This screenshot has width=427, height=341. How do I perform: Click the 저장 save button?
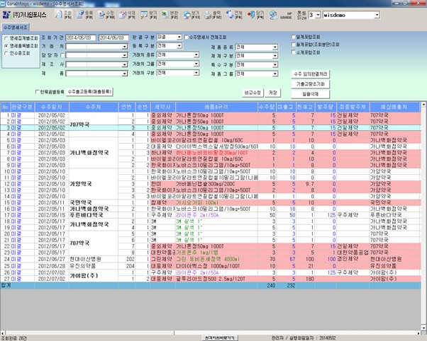coord(272,93)
